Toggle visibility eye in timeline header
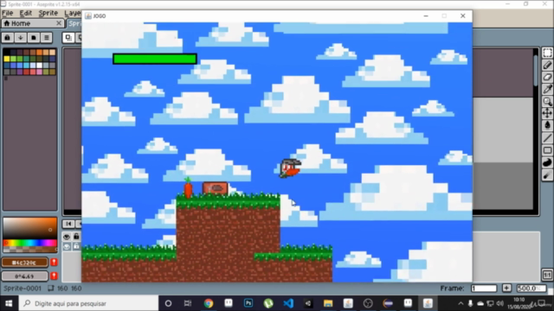This screenshot has height=311, width=554. click(x=67, y=237)
